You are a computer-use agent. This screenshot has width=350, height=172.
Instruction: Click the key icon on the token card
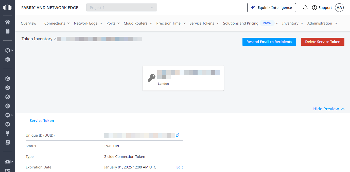pyautogui.click(x=151, y=78)
